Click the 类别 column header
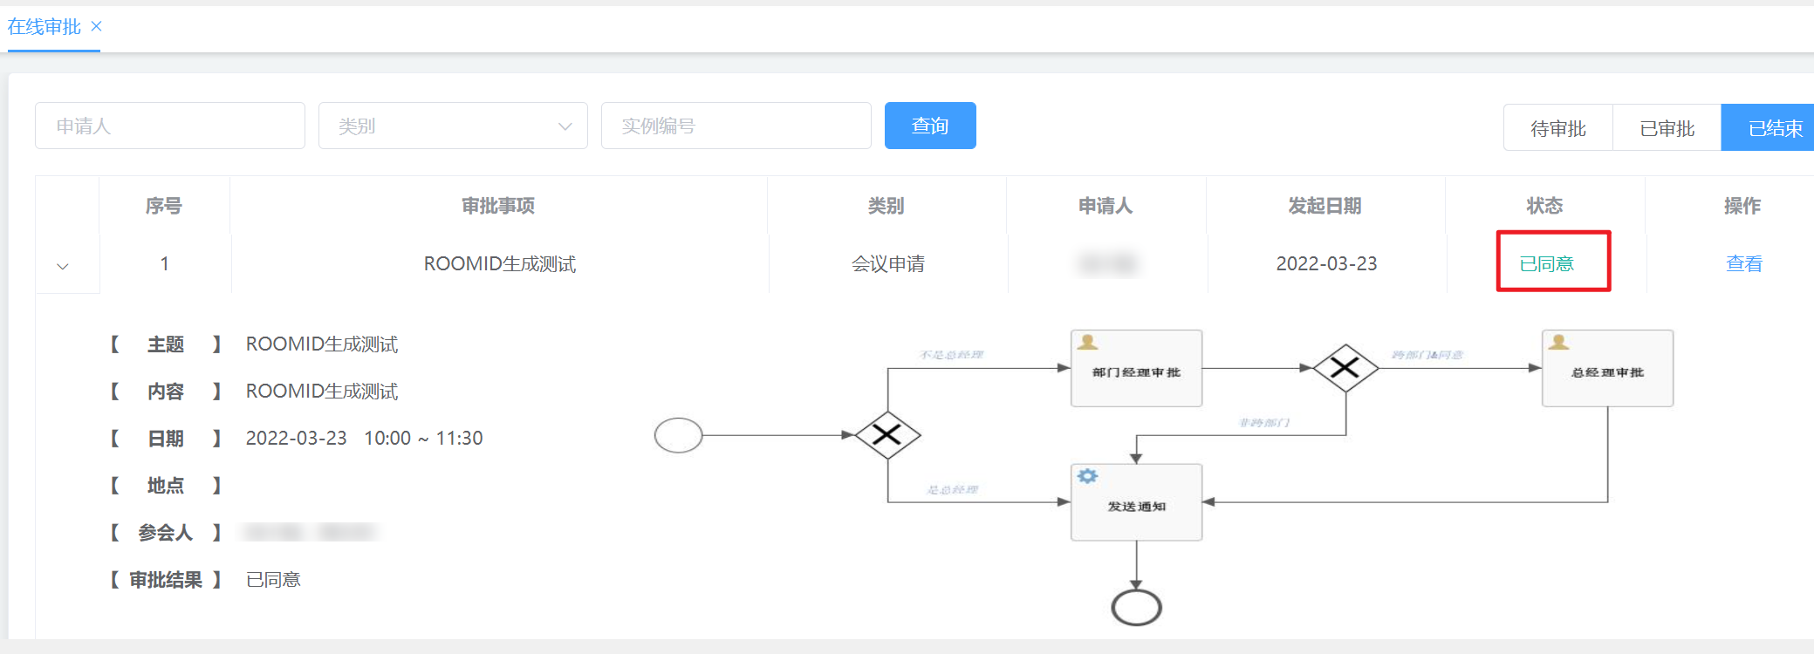The height and width of the screenshot is (654, 1814). click(x=886, y=206)
